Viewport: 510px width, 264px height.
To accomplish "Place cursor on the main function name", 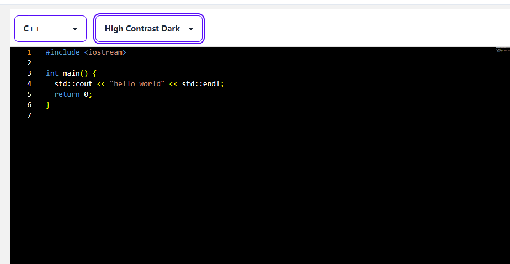I will coord(71,73).
